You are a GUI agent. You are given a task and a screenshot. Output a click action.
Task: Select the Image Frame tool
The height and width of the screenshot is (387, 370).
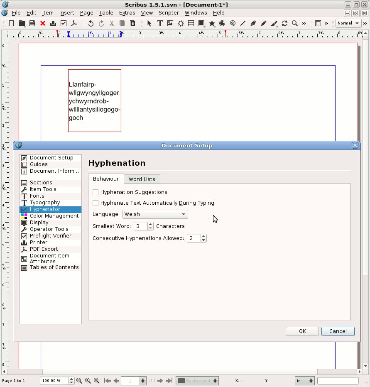click(170, 23)
